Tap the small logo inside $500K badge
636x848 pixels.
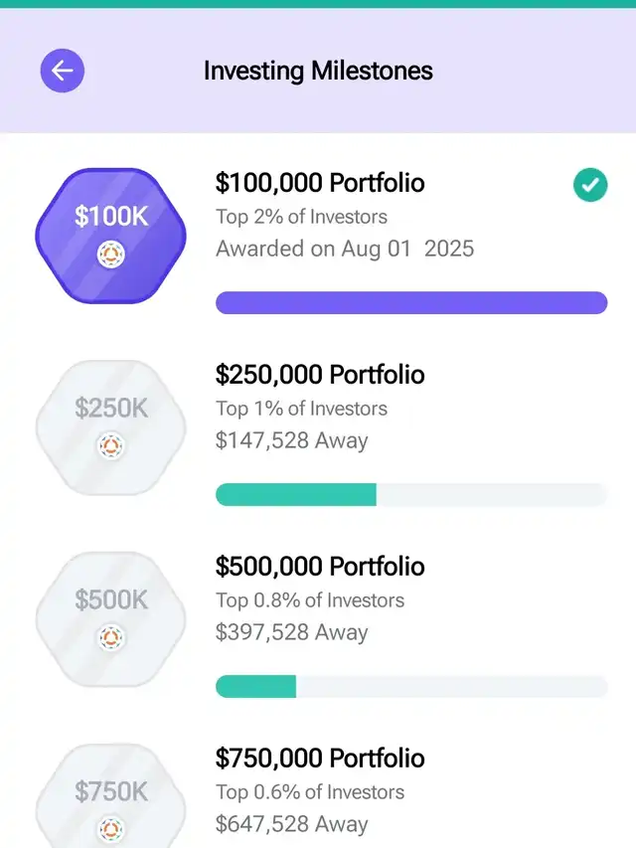[111, 637]
